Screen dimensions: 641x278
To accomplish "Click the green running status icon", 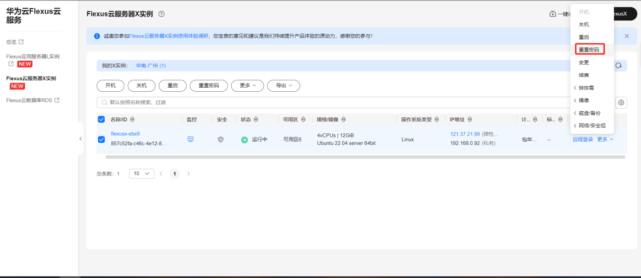I will coord(244,140).
